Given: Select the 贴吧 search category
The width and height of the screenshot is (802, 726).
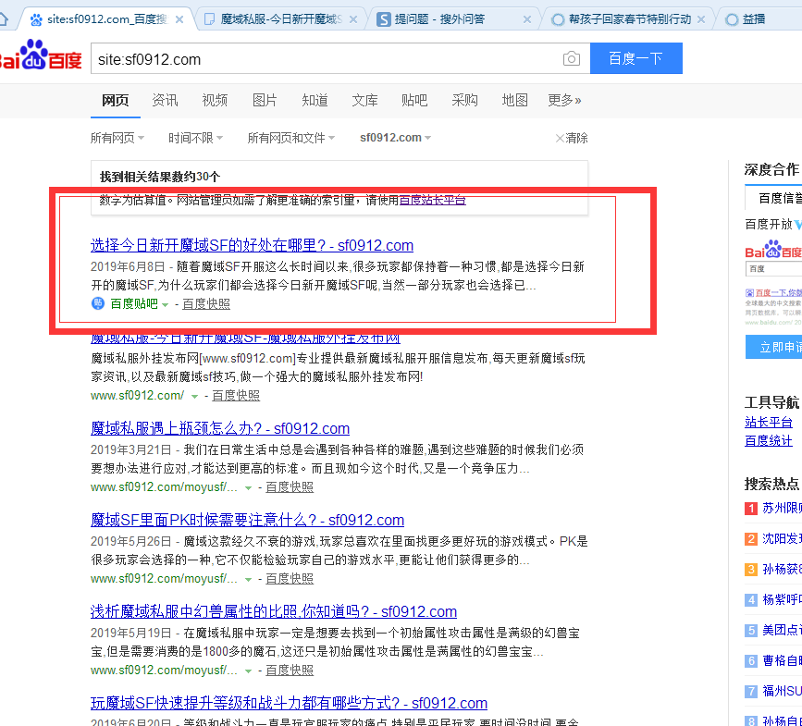Looking at the screenshot, I should click(414, 100).
